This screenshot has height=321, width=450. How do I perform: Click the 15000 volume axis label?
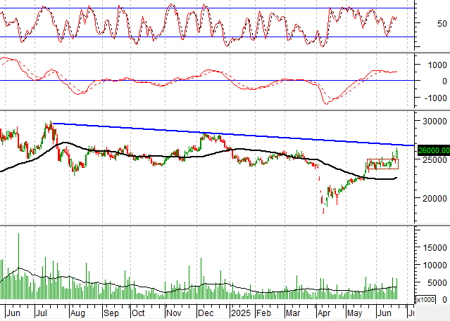[433, 248]
